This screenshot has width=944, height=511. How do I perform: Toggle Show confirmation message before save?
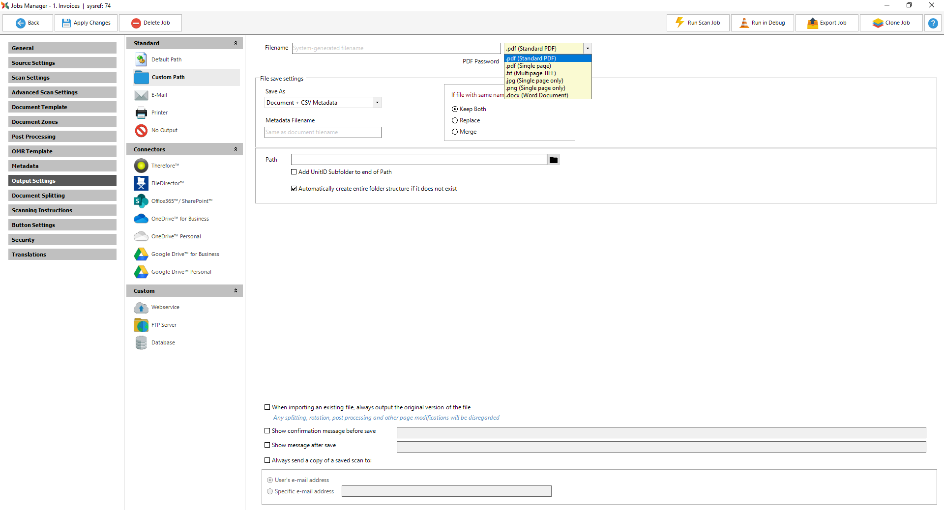tap(267, 431)
